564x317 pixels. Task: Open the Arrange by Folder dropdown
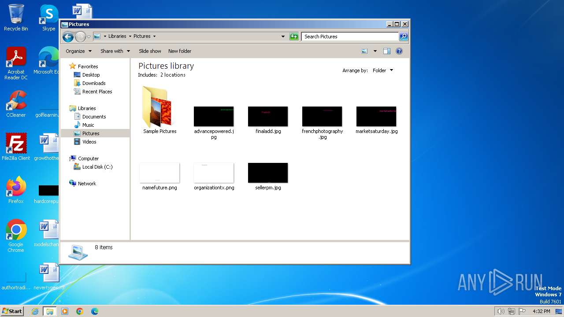382,70
